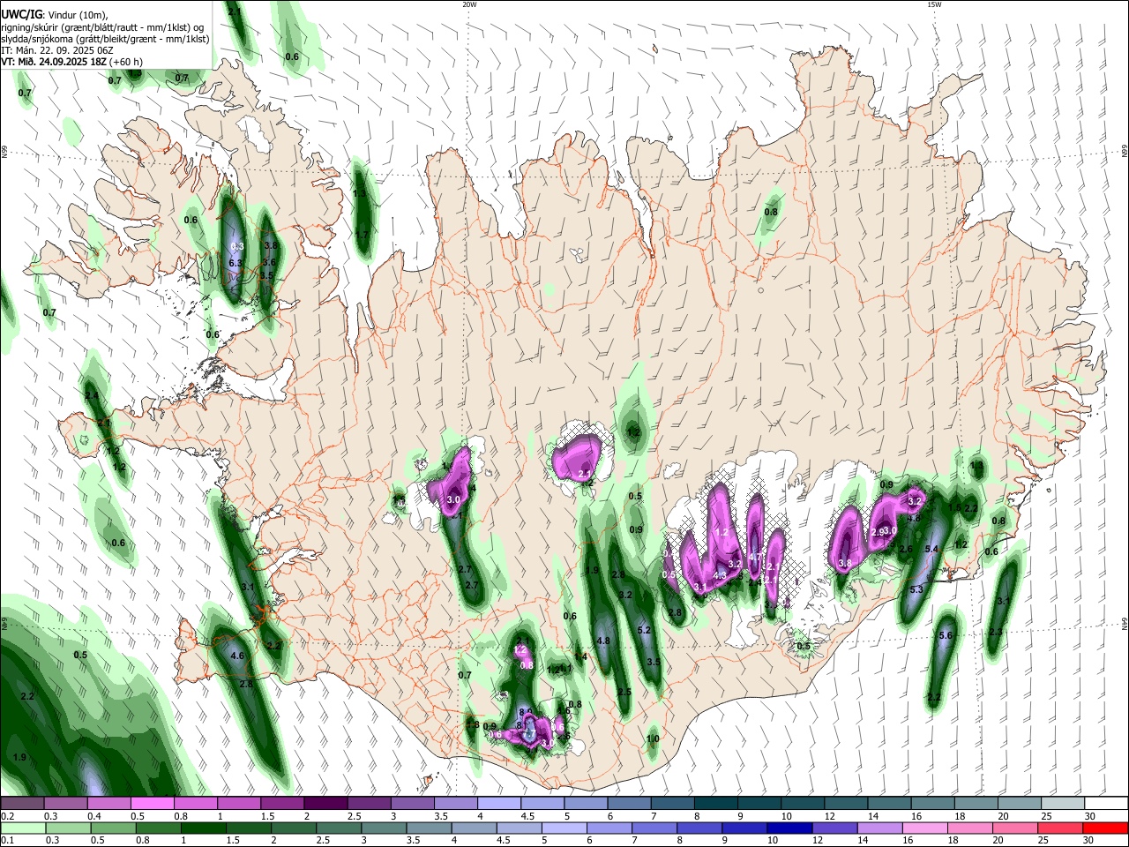
Task: Select the bright pink 0.5 swatch, upper legend
Action: click(152, 803)
